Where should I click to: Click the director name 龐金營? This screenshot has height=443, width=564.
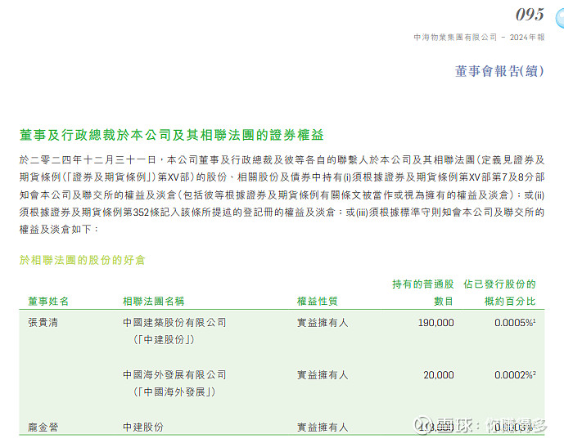tap(43, 427)
